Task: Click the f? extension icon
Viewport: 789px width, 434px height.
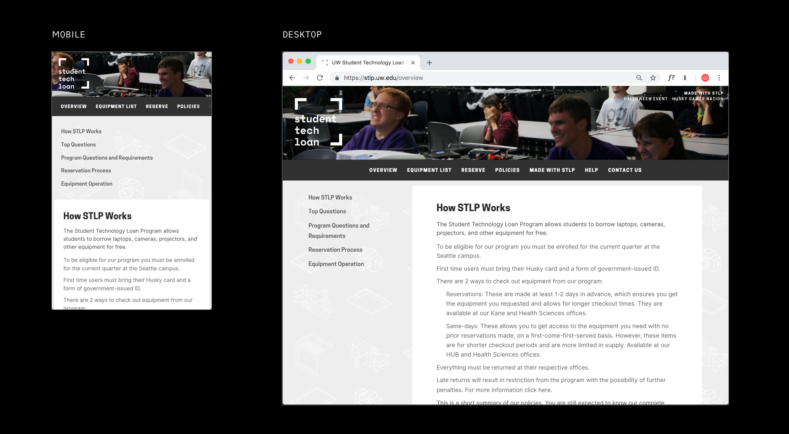Action: point(671,78)
